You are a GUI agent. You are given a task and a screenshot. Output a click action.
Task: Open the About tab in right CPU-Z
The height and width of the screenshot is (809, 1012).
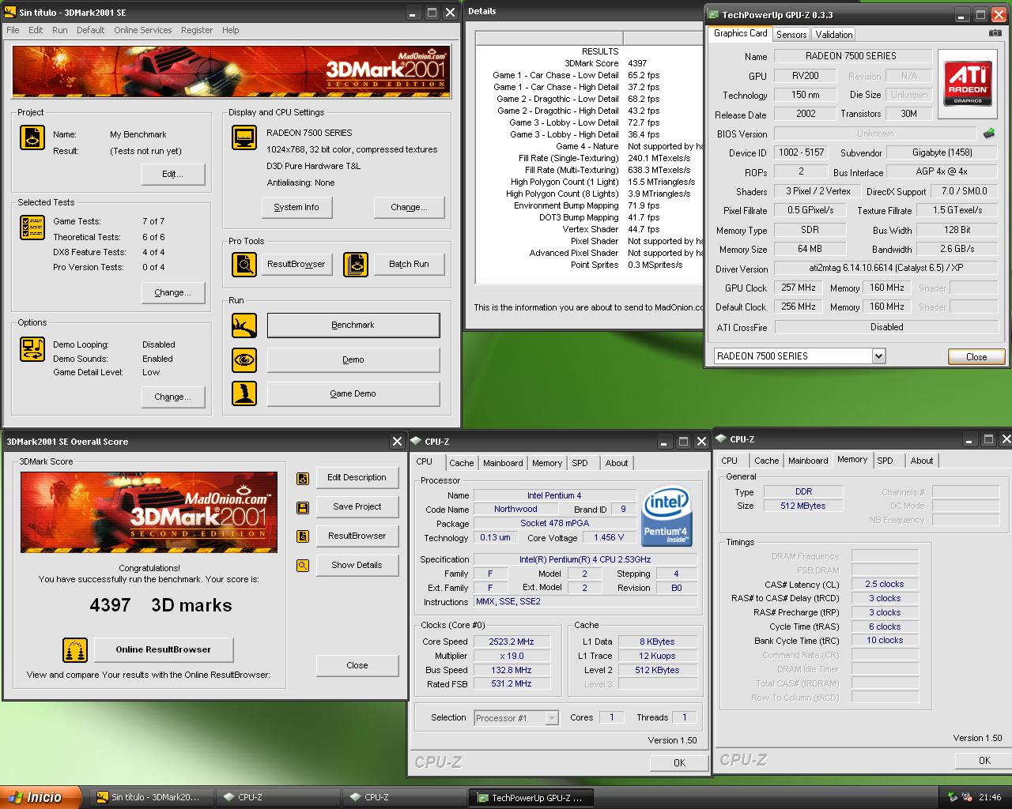click(921, 461)
